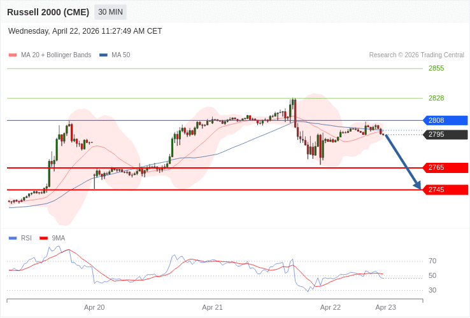The image size is (470, 318).
Task: Click the blue downward forecast arrowhead
Action: [418, 186]
